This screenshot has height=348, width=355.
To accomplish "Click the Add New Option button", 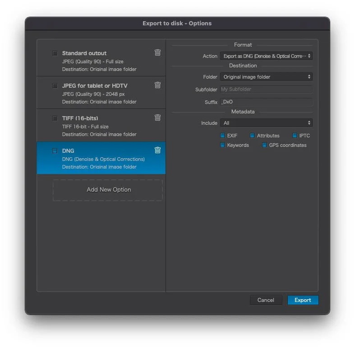I will 108,190.
